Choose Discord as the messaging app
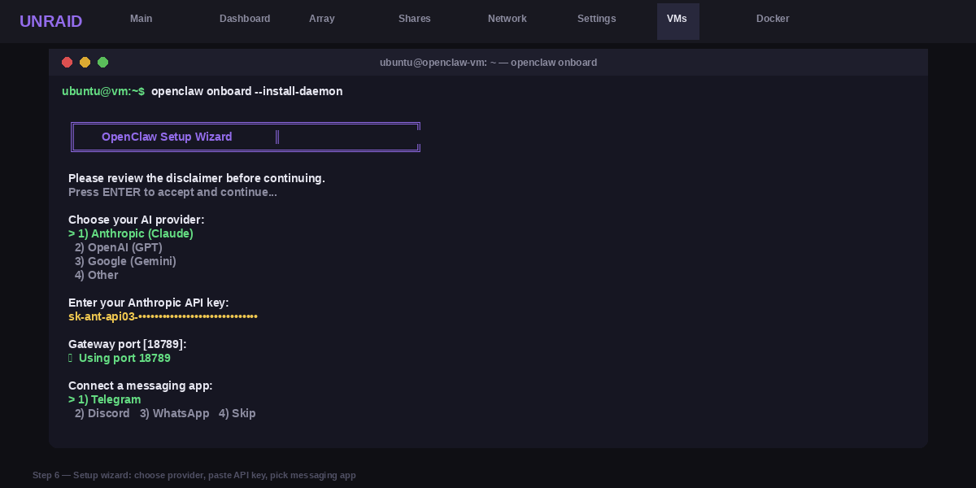The width and height of the screenshot is (976, 488). click(102, 413)
